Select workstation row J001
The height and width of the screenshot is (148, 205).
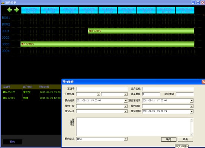click(6, 31)
